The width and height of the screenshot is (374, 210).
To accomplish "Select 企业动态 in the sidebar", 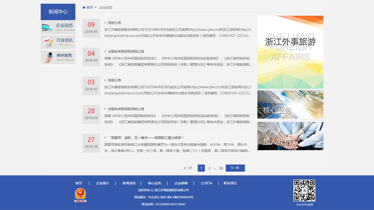I will (58, 28).
